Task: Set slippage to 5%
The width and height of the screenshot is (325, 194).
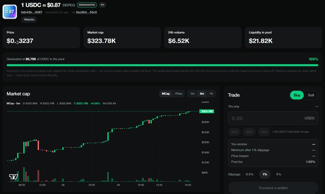Action: [x=279, y=174]
